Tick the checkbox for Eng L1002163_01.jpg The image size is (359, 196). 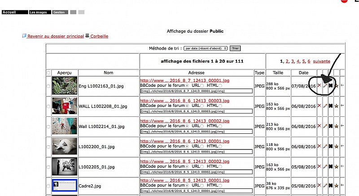point(48,86)
